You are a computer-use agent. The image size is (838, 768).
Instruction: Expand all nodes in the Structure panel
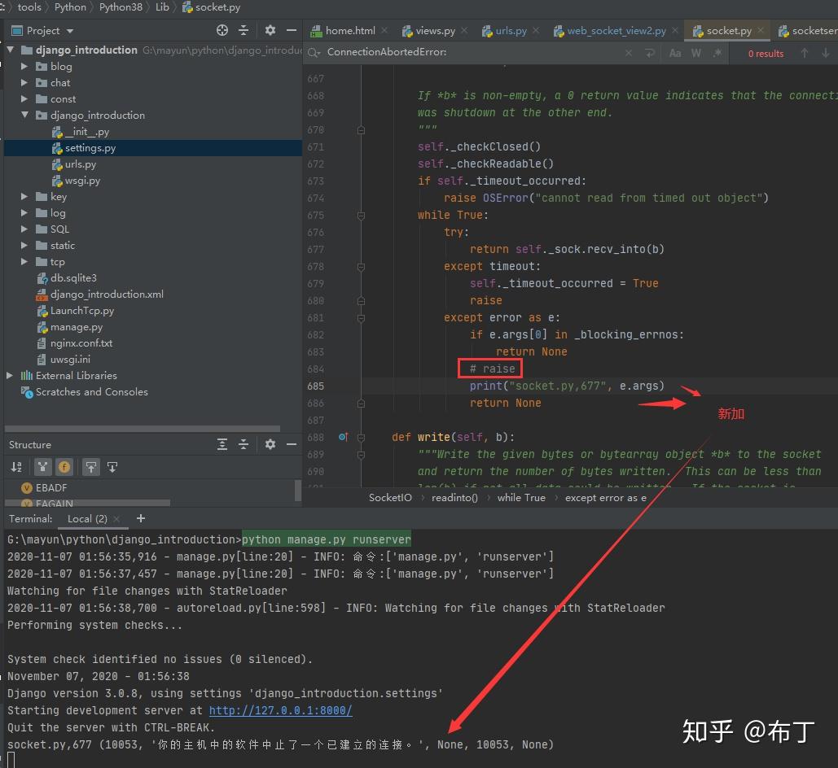point(222,444)
